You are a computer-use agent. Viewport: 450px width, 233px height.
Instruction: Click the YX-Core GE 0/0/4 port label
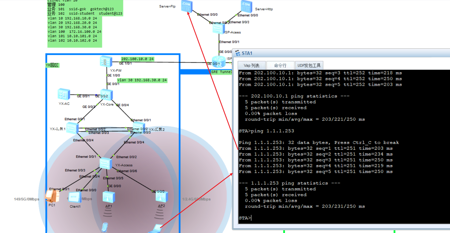[123, 105]
